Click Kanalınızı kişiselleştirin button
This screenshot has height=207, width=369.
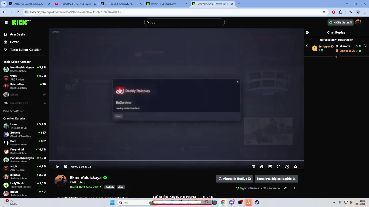(276, 179)
